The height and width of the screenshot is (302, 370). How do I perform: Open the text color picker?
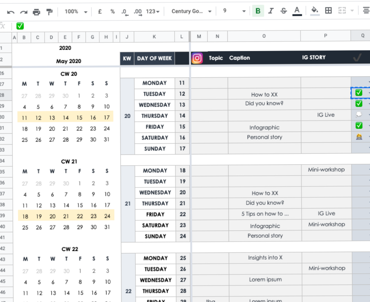point(297,11)
